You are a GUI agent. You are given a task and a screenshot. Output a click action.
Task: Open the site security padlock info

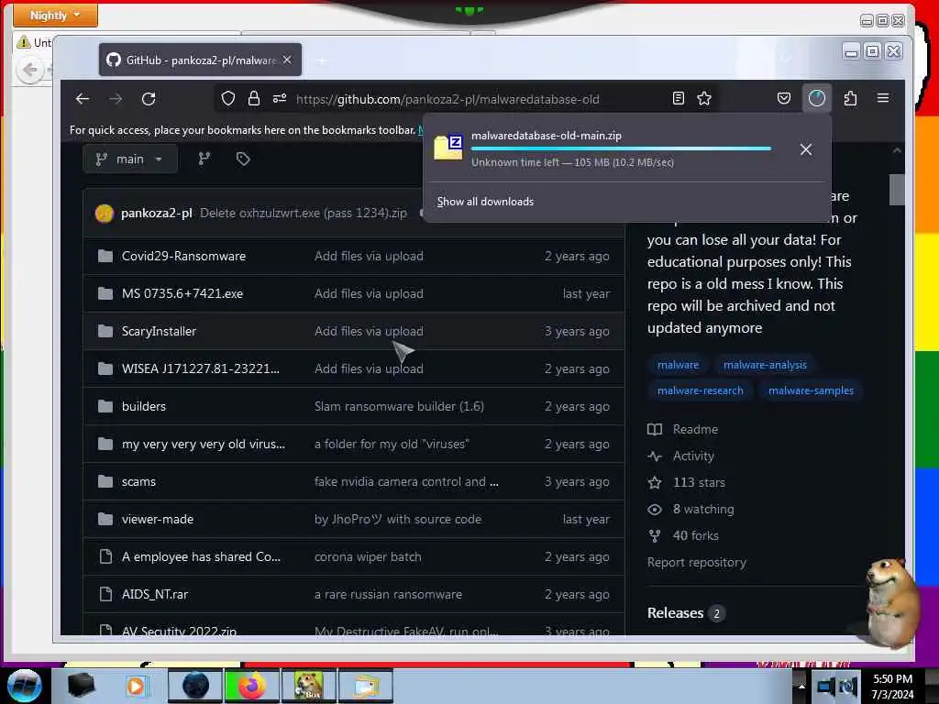click(x=254, y=98)
